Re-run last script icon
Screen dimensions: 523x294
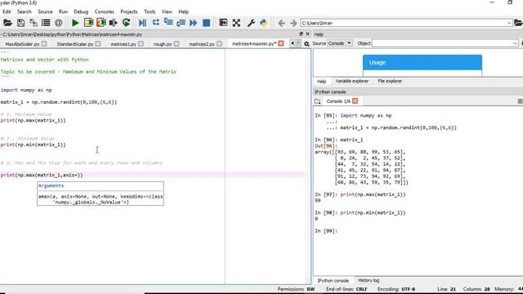pos(126,23)
